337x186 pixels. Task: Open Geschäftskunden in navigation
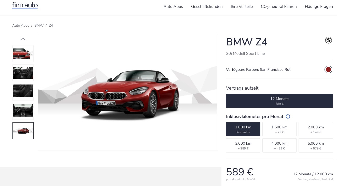[207, 7]
